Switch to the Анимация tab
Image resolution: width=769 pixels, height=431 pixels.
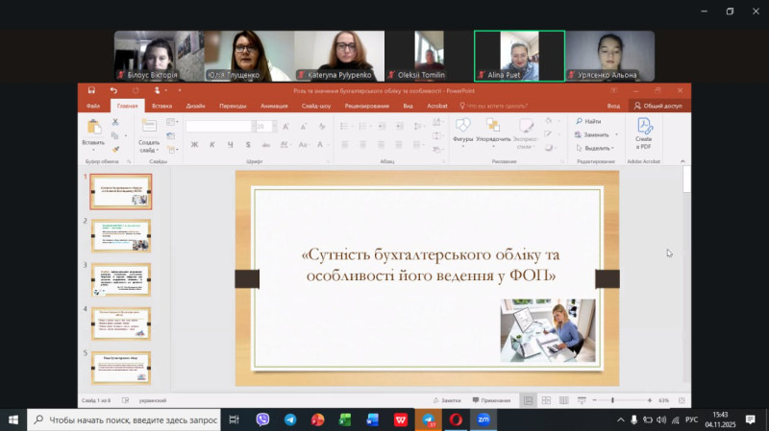click(x=273, y=106)
